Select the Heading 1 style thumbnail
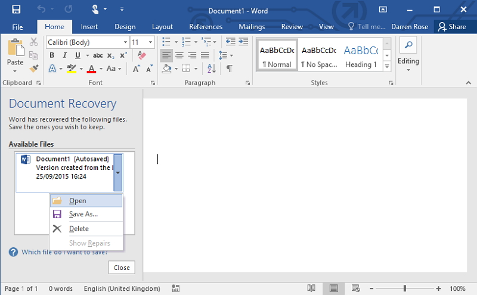477x295 pixels. click(x=361, y=57)
